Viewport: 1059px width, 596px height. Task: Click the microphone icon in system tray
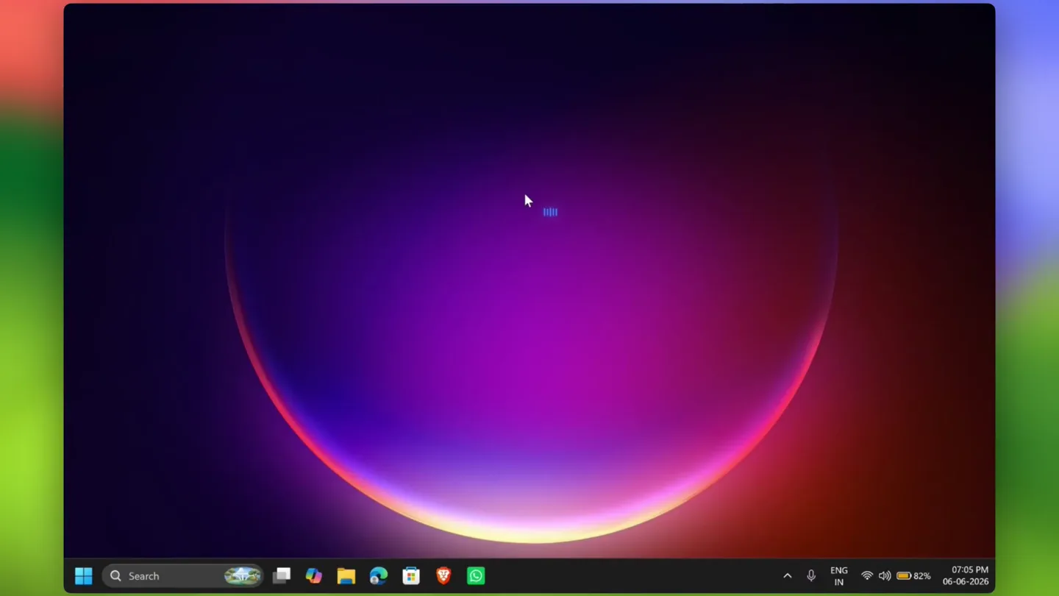tap(811, 576)
